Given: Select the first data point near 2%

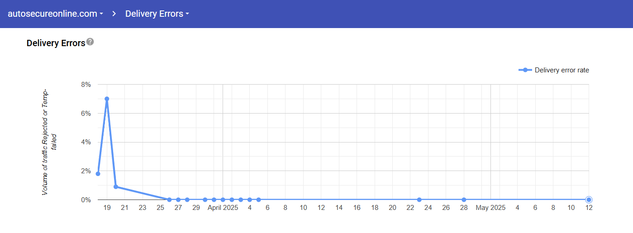Looking at the screenshot, I should [x=98, y=174].
